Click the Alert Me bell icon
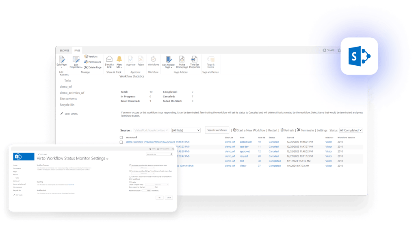Viewport: 416px width, 226px height. (119, 59)
